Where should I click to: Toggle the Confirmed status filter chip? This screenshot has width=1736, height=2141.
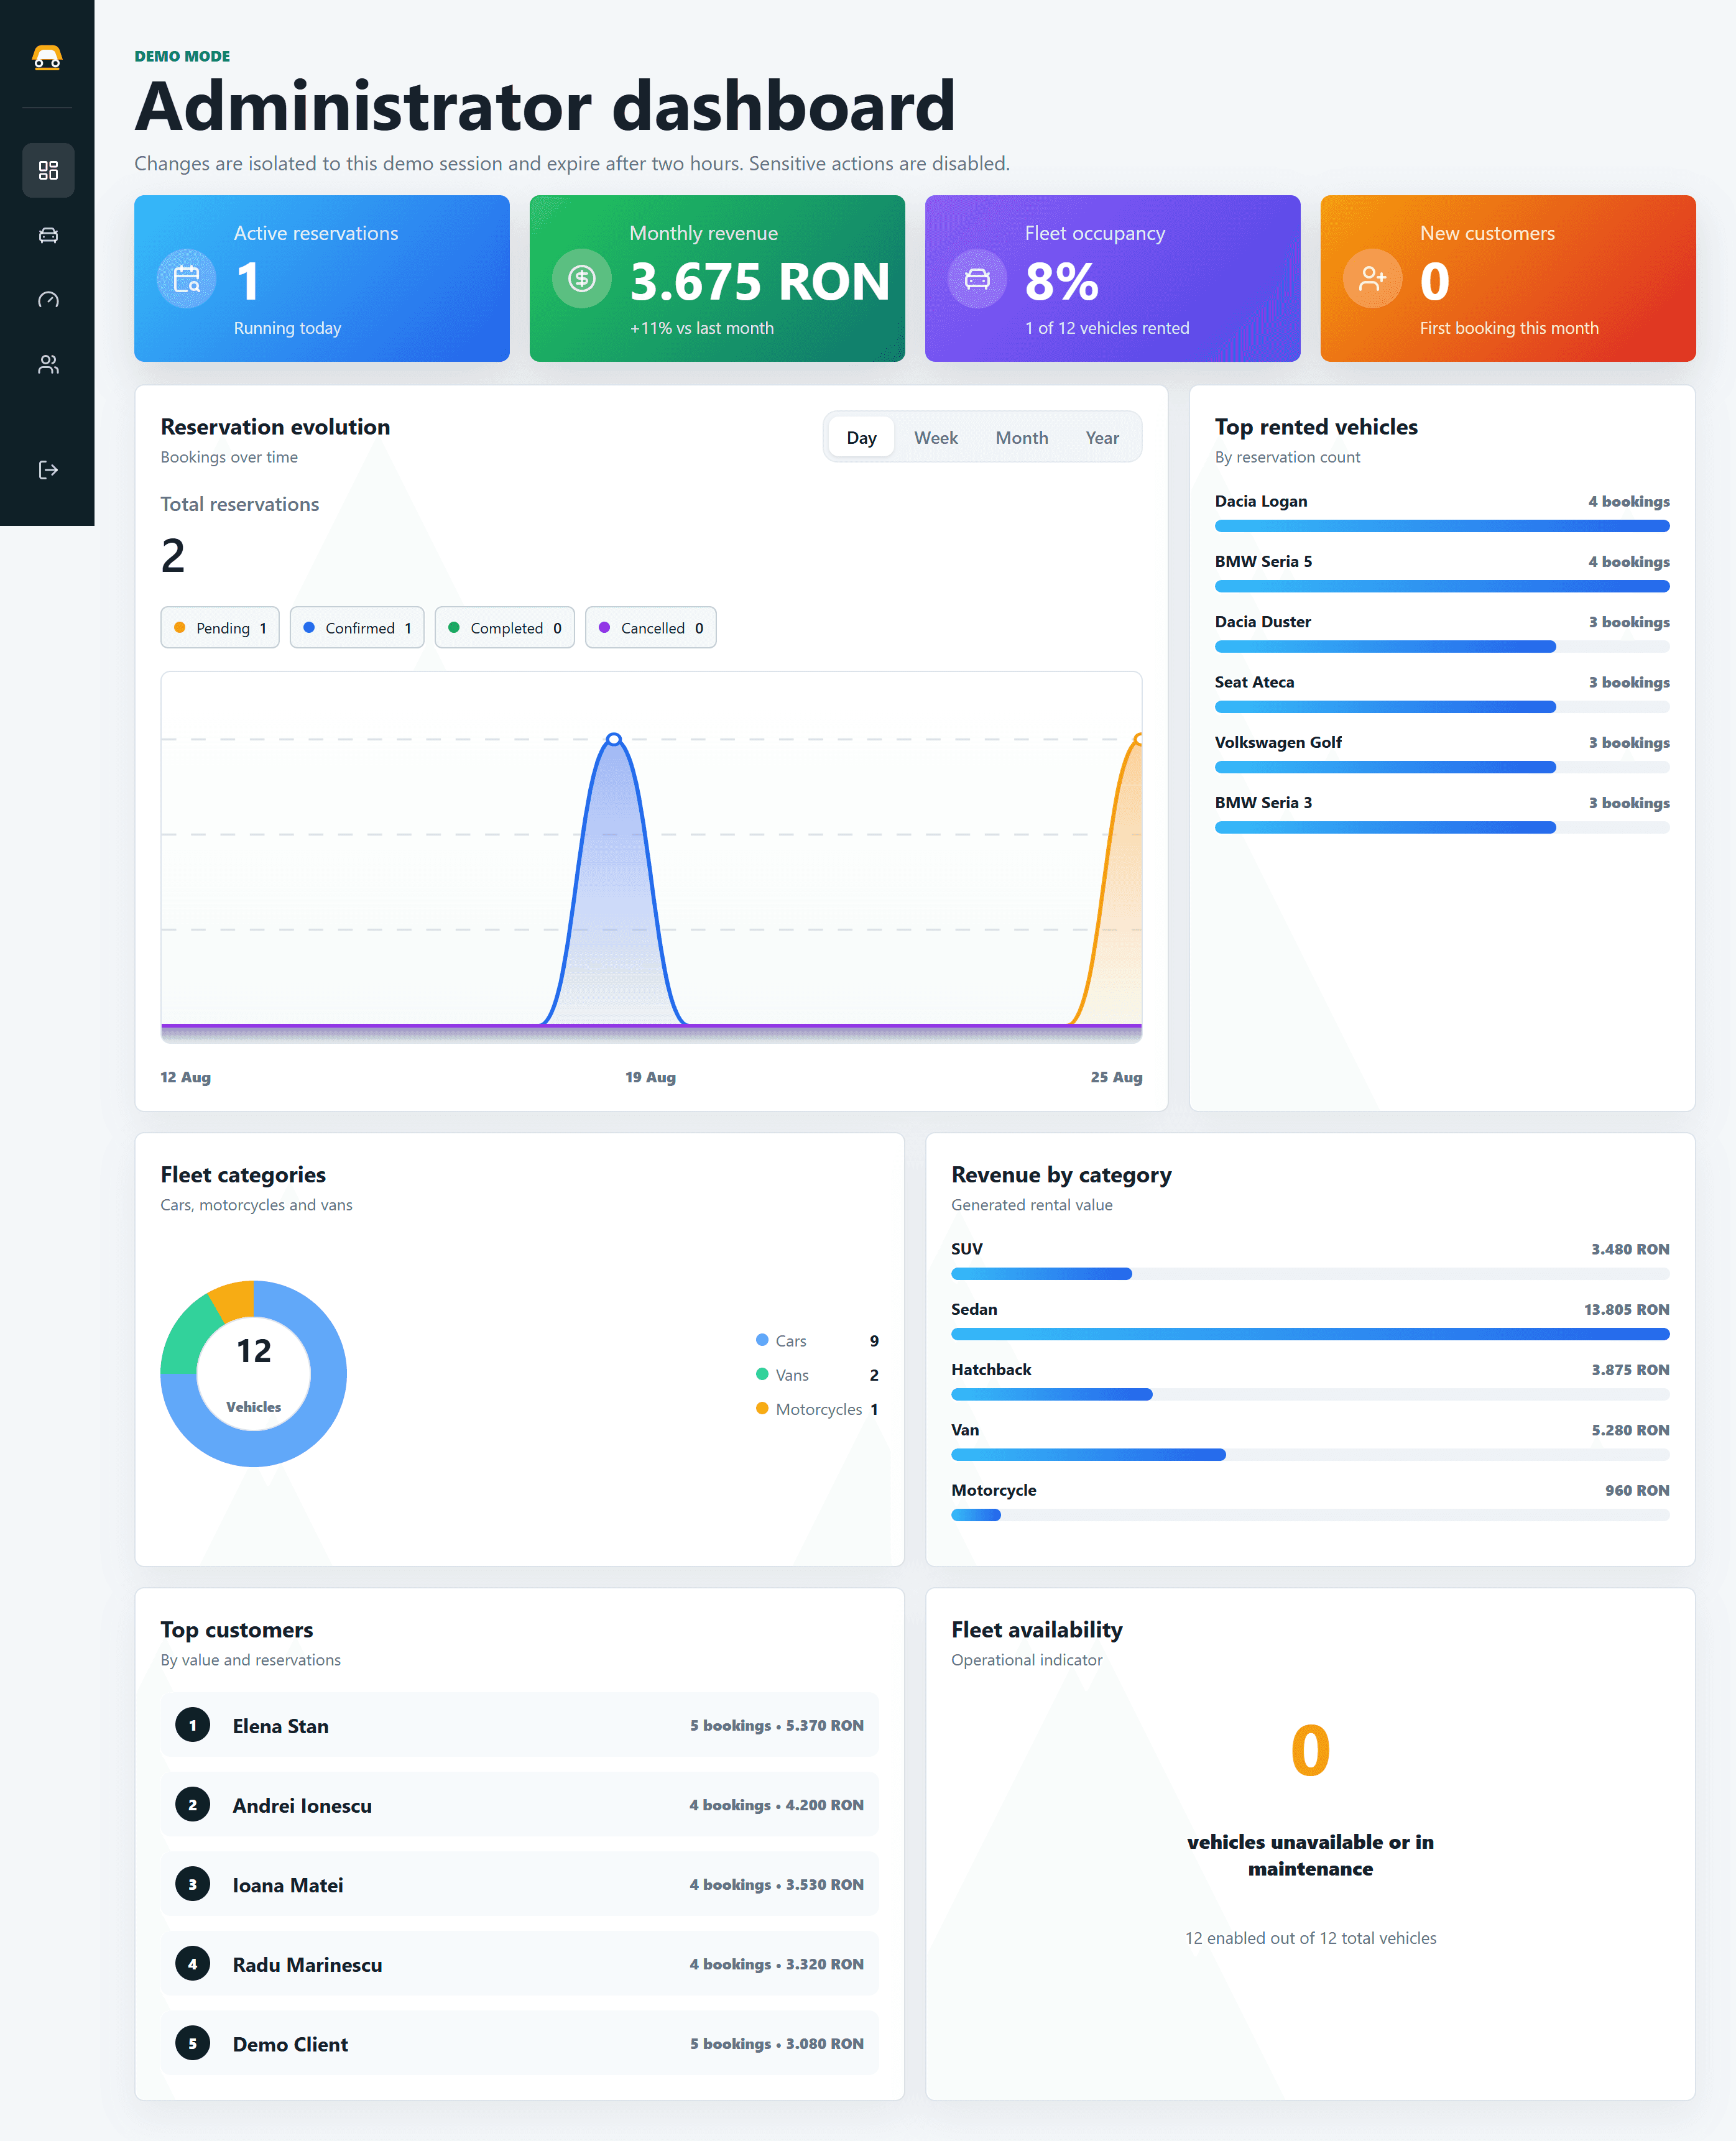[357, 628]
